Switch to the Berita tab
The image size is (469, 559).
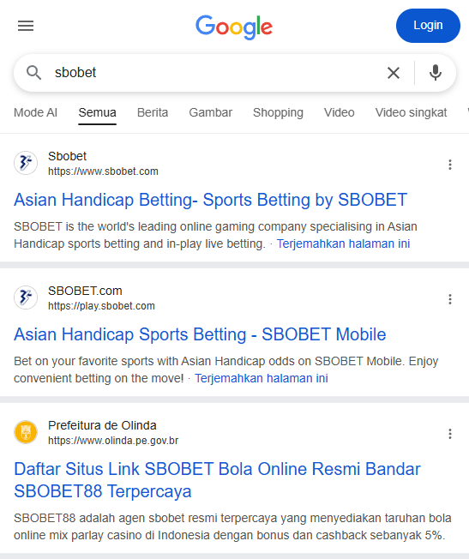point(153,112)
